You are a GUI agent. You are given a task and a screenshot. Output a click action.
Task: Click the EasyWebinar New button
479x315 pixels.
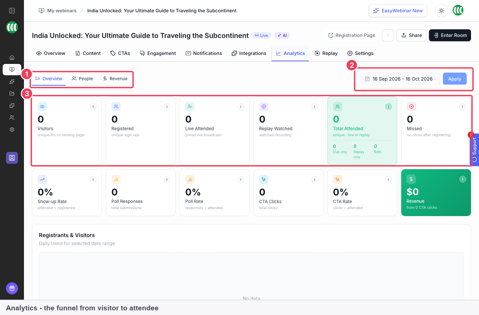(398, 11)
